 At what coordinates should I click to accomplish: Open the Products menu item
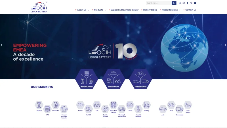coord(98,10)
